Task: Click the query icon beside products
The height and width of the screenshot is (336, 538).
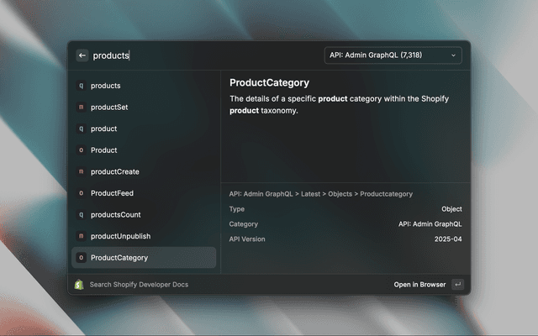Action: (81, 86)
